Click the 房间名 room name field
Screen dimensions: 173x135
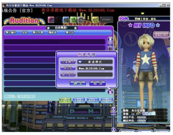(x=95, y=68)
